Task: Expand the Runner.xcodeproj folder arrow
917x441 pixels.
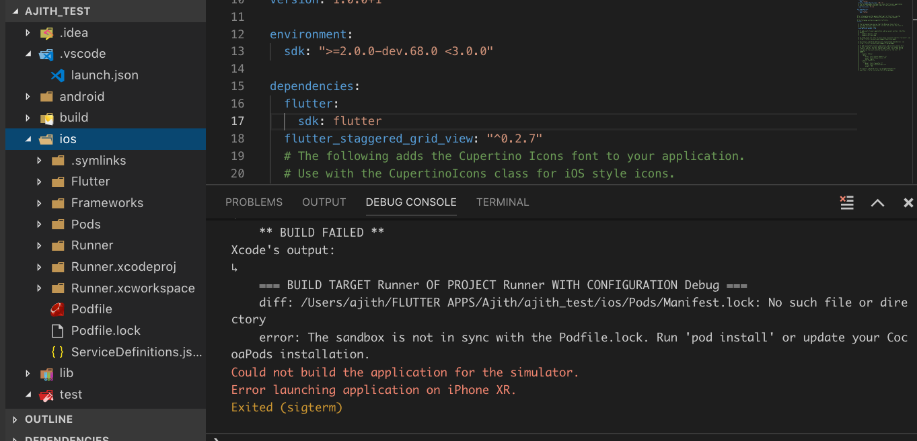Action: tap(40, 267)
